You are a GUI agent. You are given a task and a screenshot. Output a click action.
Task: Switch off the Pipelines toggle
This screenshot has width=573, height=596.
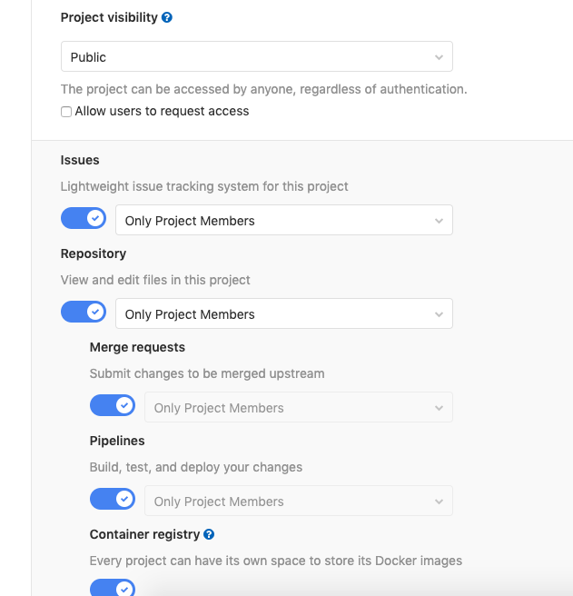click(113, 500)
